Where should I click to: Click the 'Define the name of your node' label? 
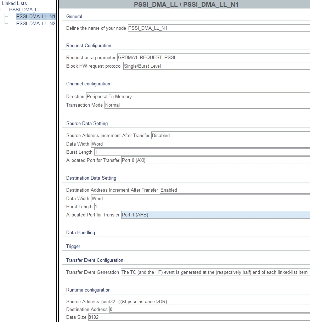click(96, 28)
